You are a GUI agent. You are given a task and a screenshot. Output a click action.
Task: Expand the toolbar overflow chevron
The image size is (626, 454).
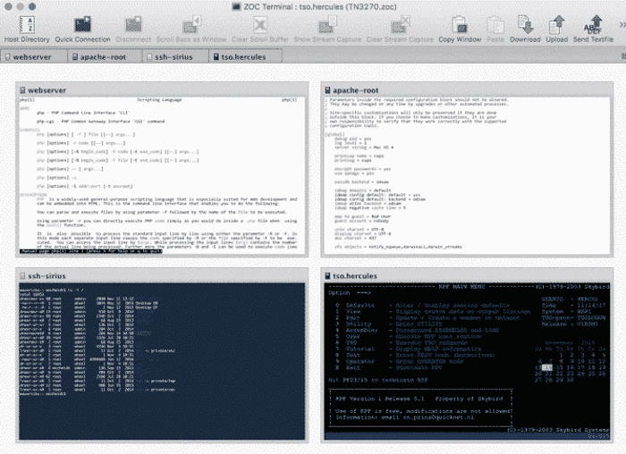[x=622, y=25]
